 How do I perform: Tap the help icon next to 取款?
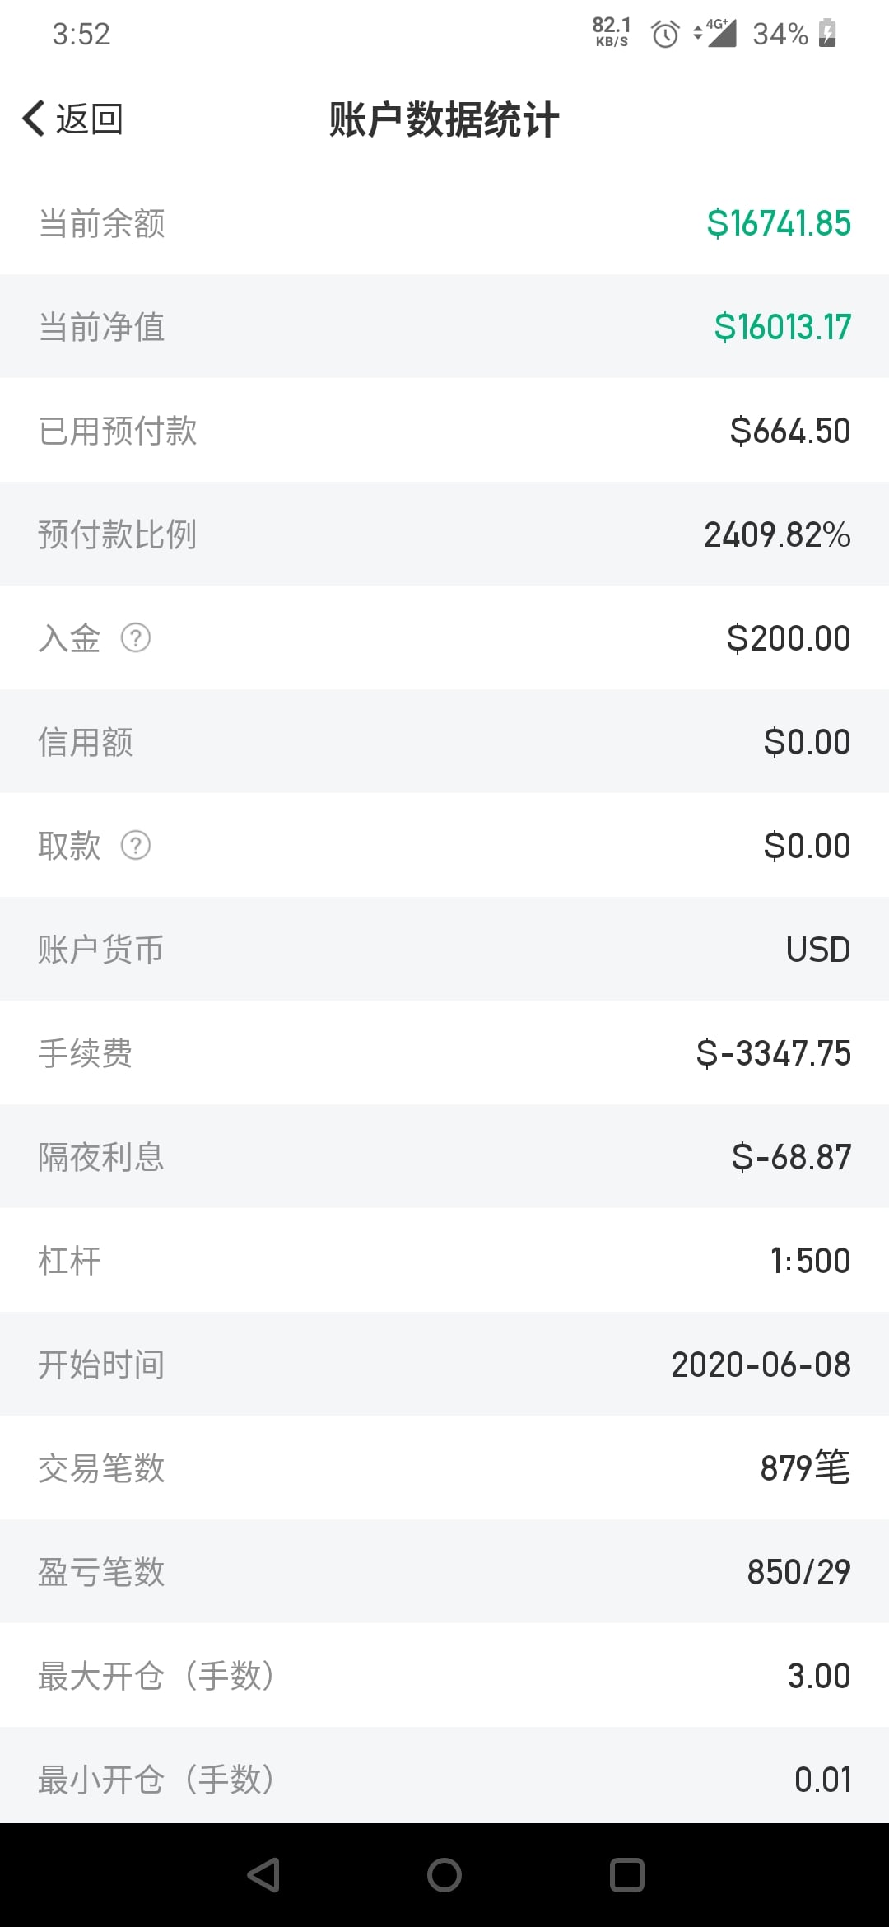tap(136, 845)
